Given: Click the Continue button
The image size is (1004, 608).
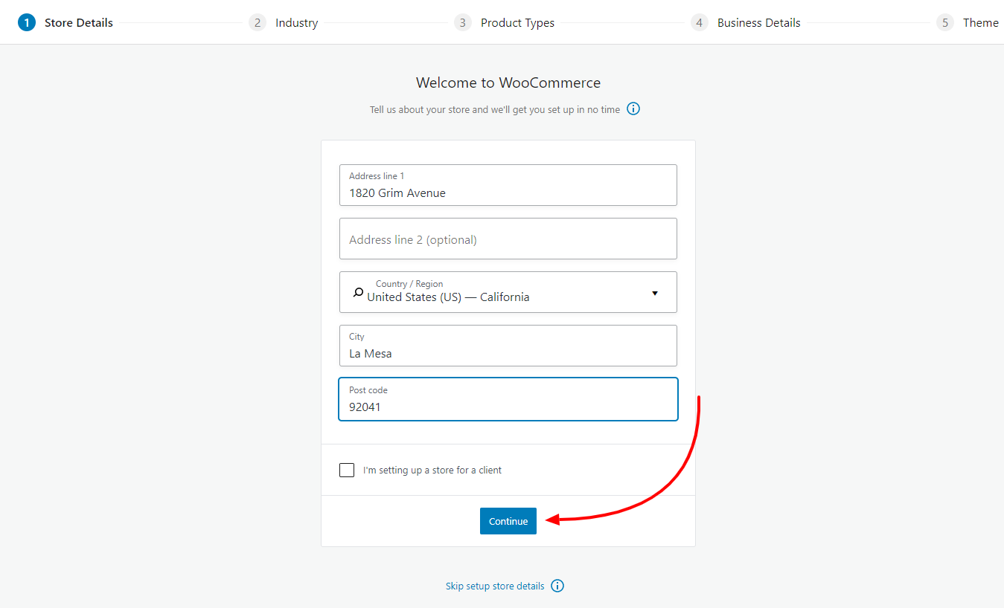Looking at the screenshot, I should tap(508, 521).
